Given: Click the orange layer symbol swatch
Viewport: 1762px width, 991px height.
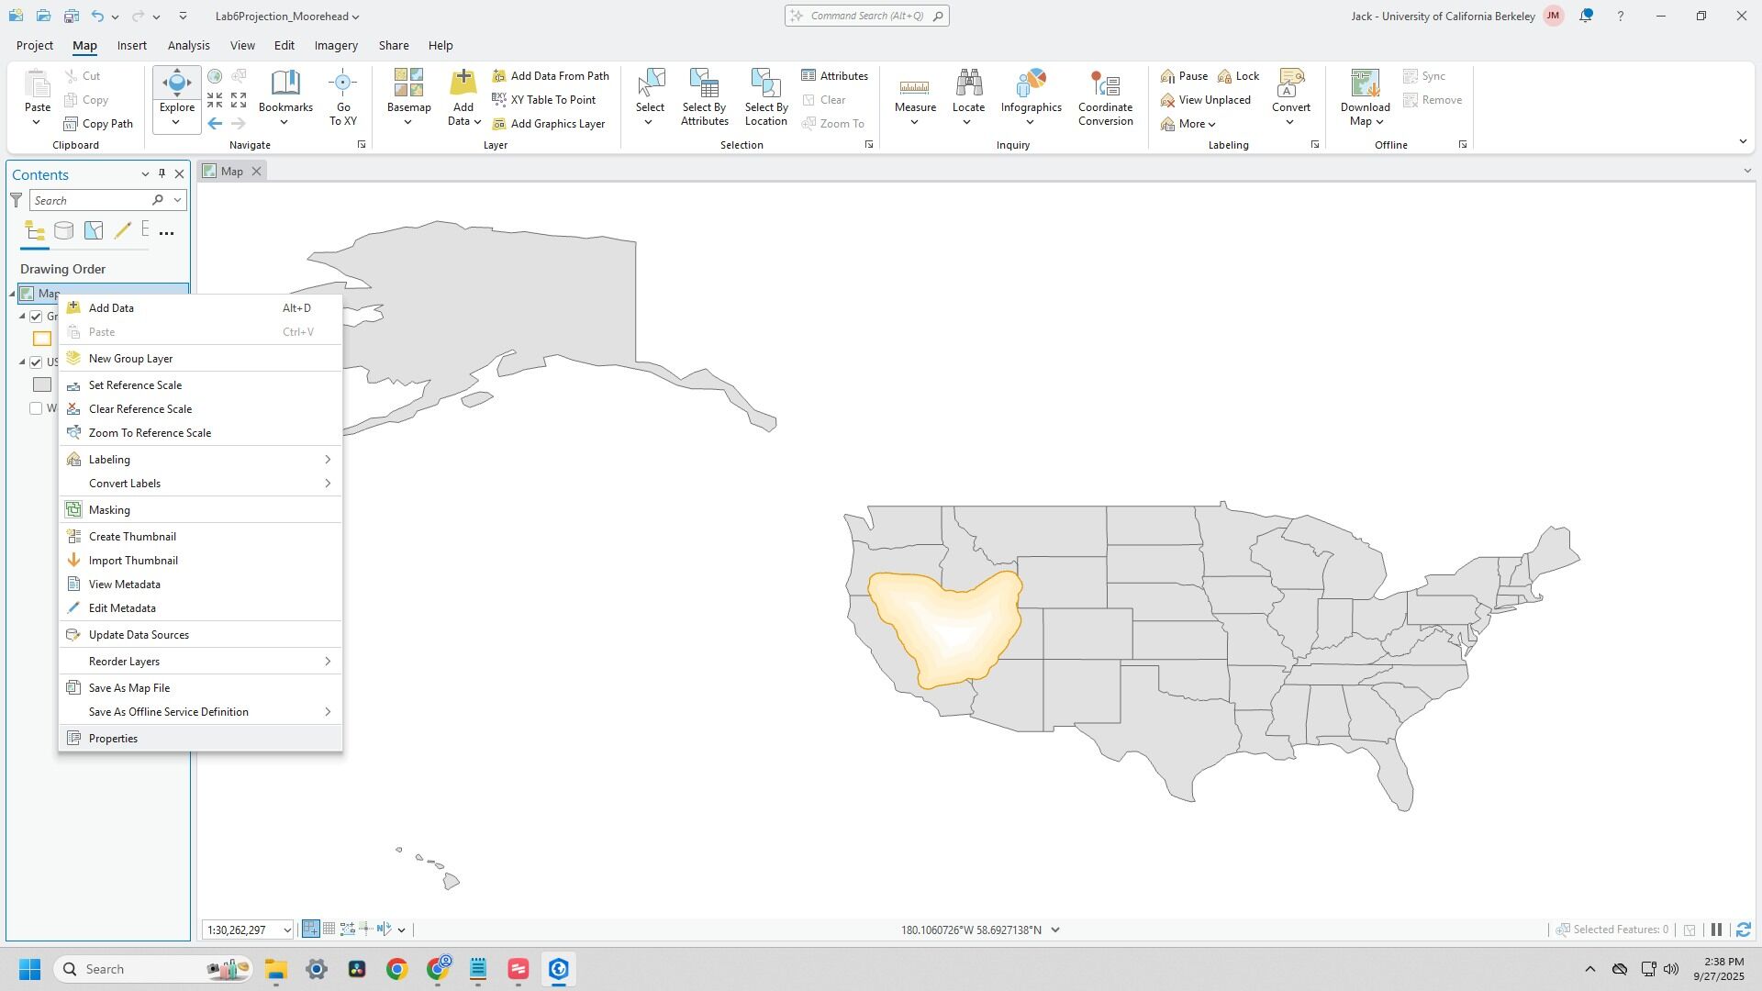Looking at the screenshot, I should click(x=42, y=339).
